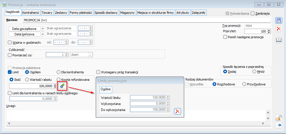Open the Sposób dostawy tab

[x=106, y=13]
